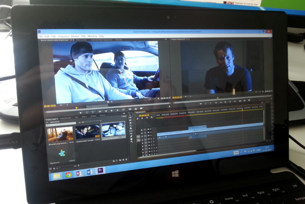
Task: Click trash icon in Project panel
Action: click(x=126, y=160)
